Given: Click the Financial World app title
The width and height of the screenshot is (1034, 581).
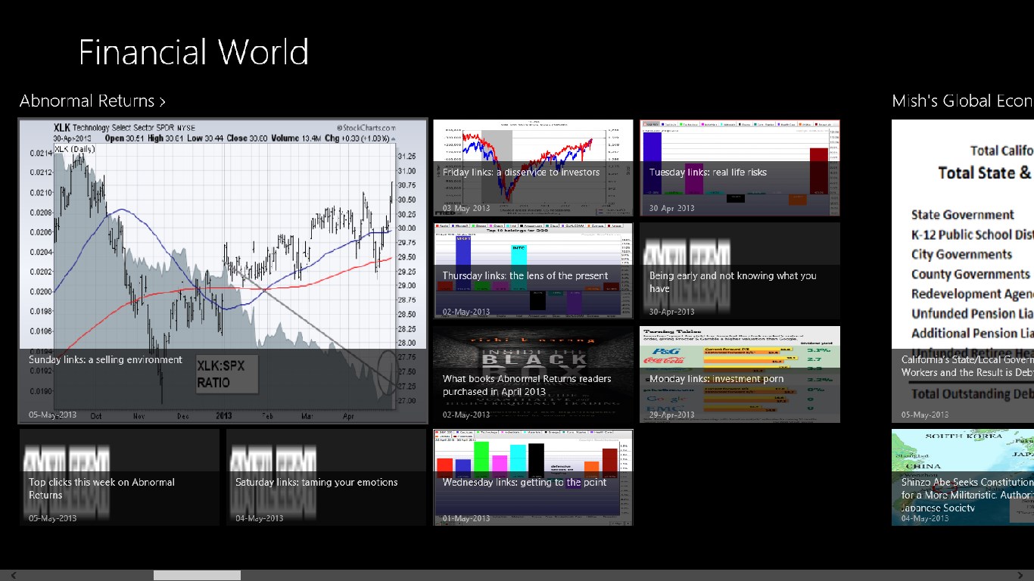Looking at the screenshot, I should (x=193, y=52).
